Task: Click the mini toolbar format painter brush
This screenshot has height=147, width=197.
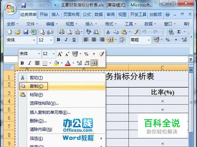Action: point(102,54)
